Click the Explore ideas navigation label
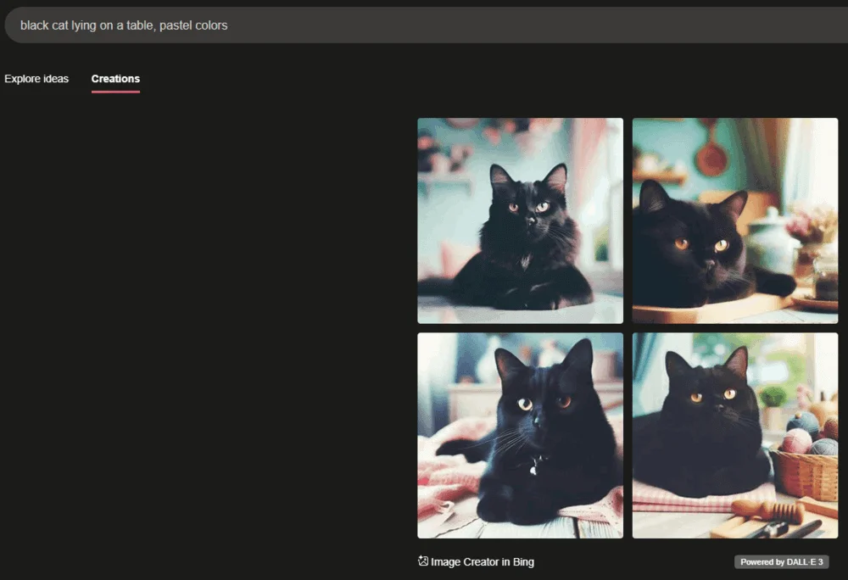 click(36, 78)
